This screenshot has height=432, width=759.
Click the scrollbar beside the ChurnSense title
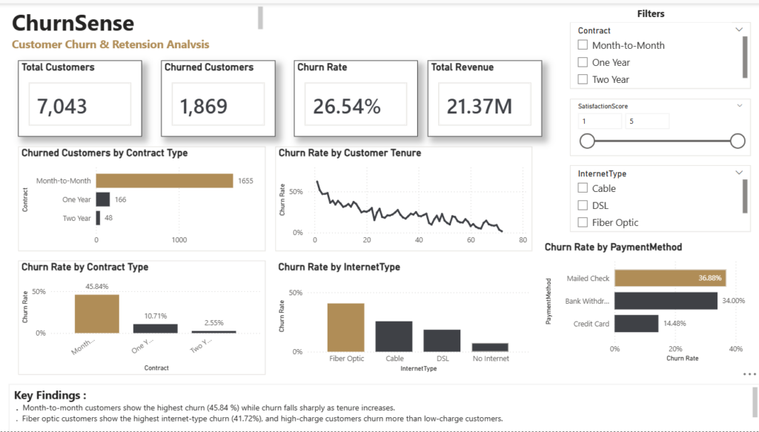pos(260,18)
